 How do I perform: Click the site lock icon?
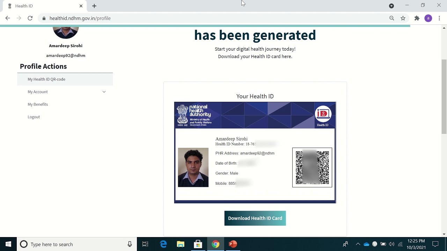click(x=44, y=18)
